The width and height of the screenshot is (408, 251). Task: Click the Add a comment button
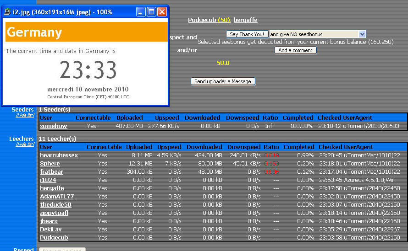[296, 50]
